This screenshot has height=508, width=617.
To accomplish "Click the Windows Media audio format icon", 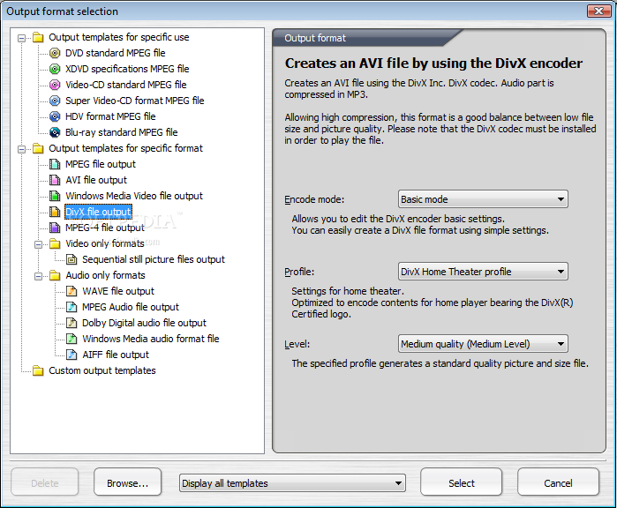I will click(x=71, y=339).
